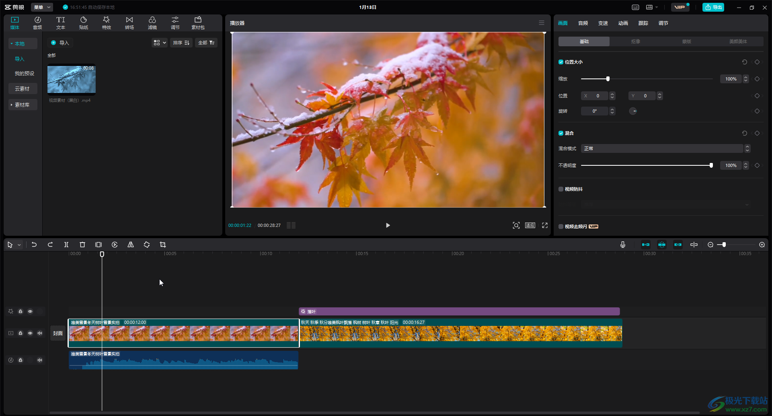Reset 位置大小 settings with reset icon
772x416 pixels.
point(745,62)
